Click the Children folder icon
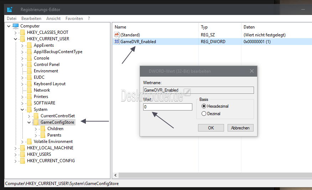The width and height of the screenshot is (312, 190). click(43, 129)
